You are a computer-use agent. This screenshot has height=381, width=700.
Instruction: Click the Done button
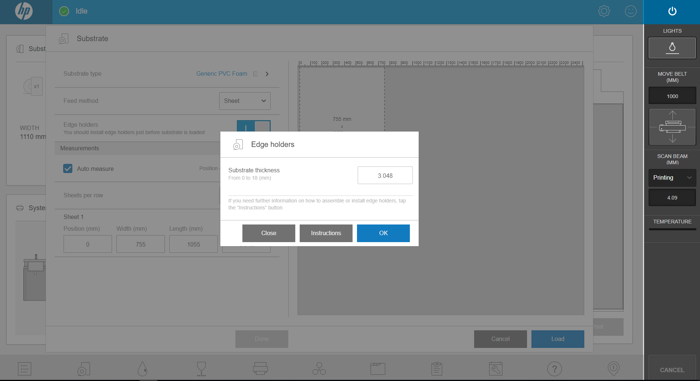[x=262, y=339]
